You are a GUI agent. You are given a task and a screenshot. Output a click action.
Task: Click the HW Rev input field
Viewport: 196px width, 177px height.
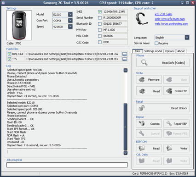pos(115,30)
